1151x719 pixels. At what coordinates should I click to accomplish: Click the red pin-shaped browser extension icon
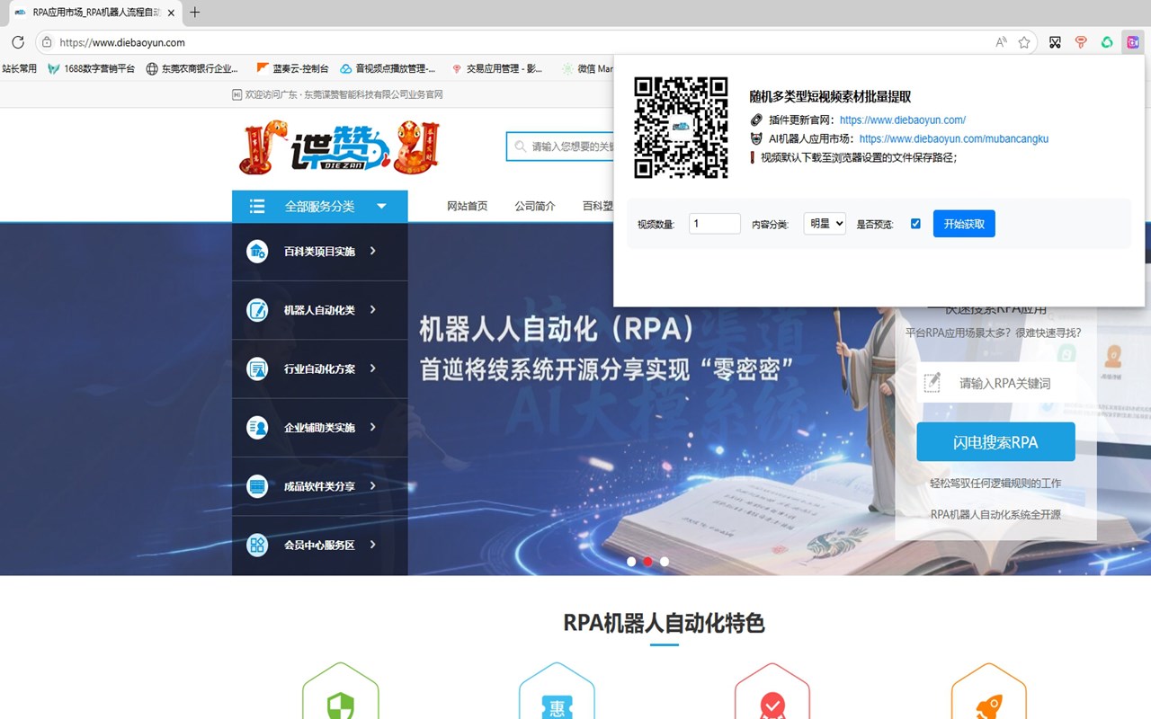point(1080,41)
